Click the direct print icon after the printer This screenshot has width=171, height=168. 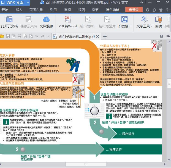pos(25,36)
